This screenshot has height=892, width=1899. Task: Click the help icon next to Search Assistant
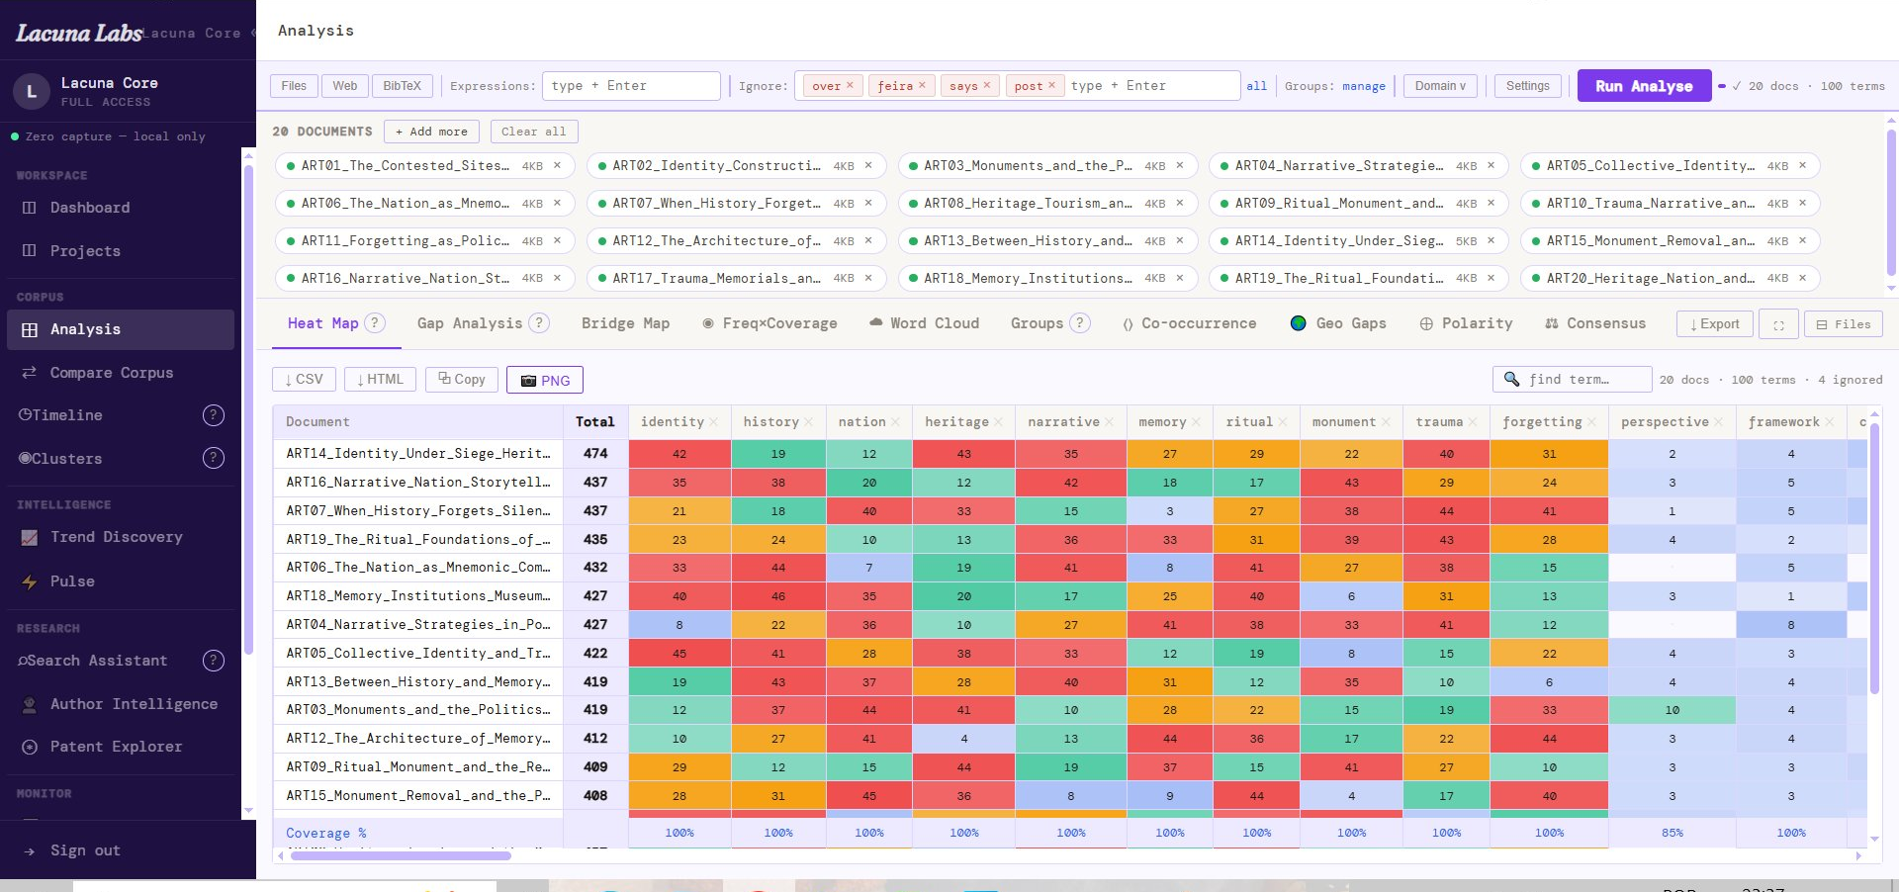214,661
